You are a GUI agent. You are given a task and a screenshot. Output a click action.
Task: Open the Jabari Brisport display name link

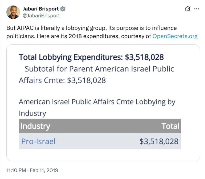(x=41, y=9)
